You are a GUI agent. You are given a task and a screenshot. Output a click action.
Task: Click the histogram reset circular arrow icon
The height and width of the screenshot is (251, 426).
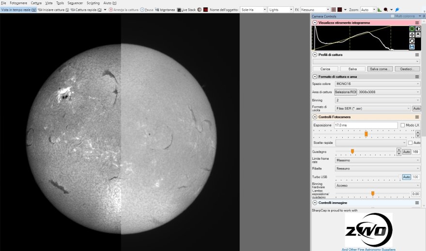(x=412, y=41)
